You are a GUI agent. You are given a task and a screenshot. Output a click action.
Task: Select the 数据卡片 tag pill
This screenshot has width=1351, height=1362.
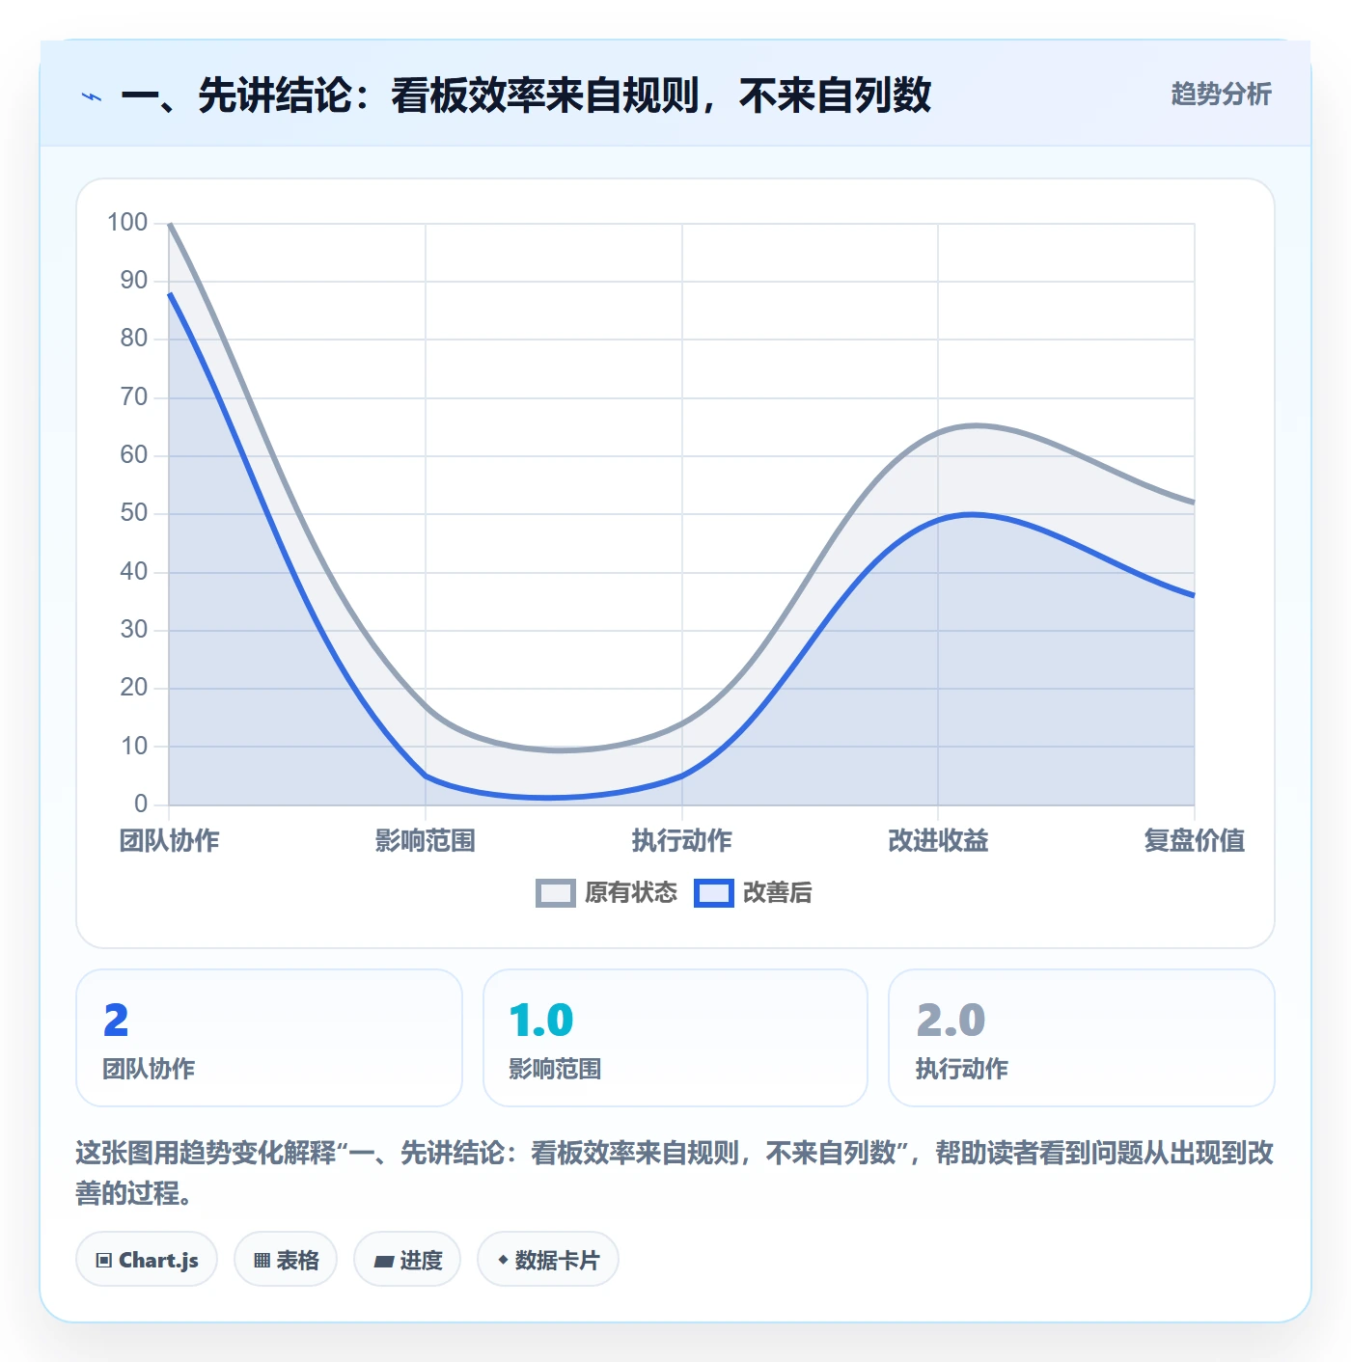pos(548,1259)
